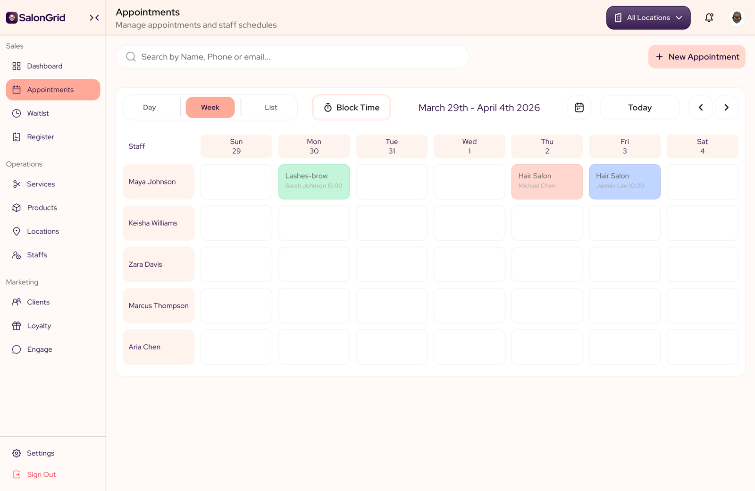Open the user profile avatar
This screenshot has height=491, width=755.
coord(736,18)
